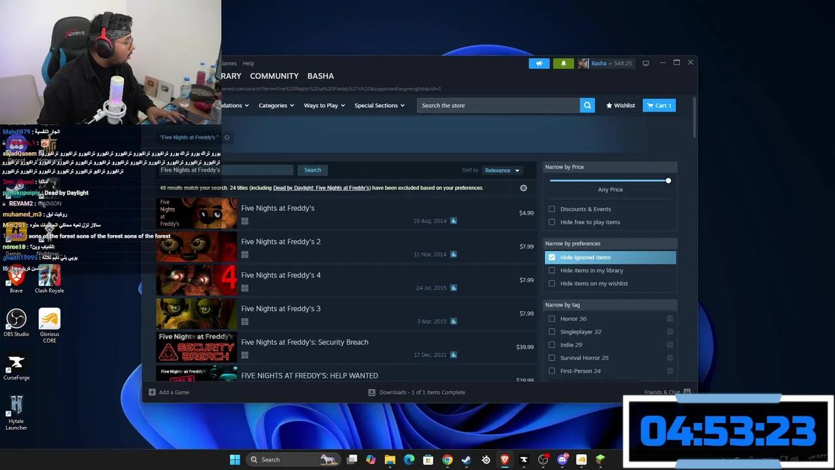The height and width of the screenshot is (470, 835).
Task: Open CurseForge desktop shortcut
Action: [x=16, y=368]
